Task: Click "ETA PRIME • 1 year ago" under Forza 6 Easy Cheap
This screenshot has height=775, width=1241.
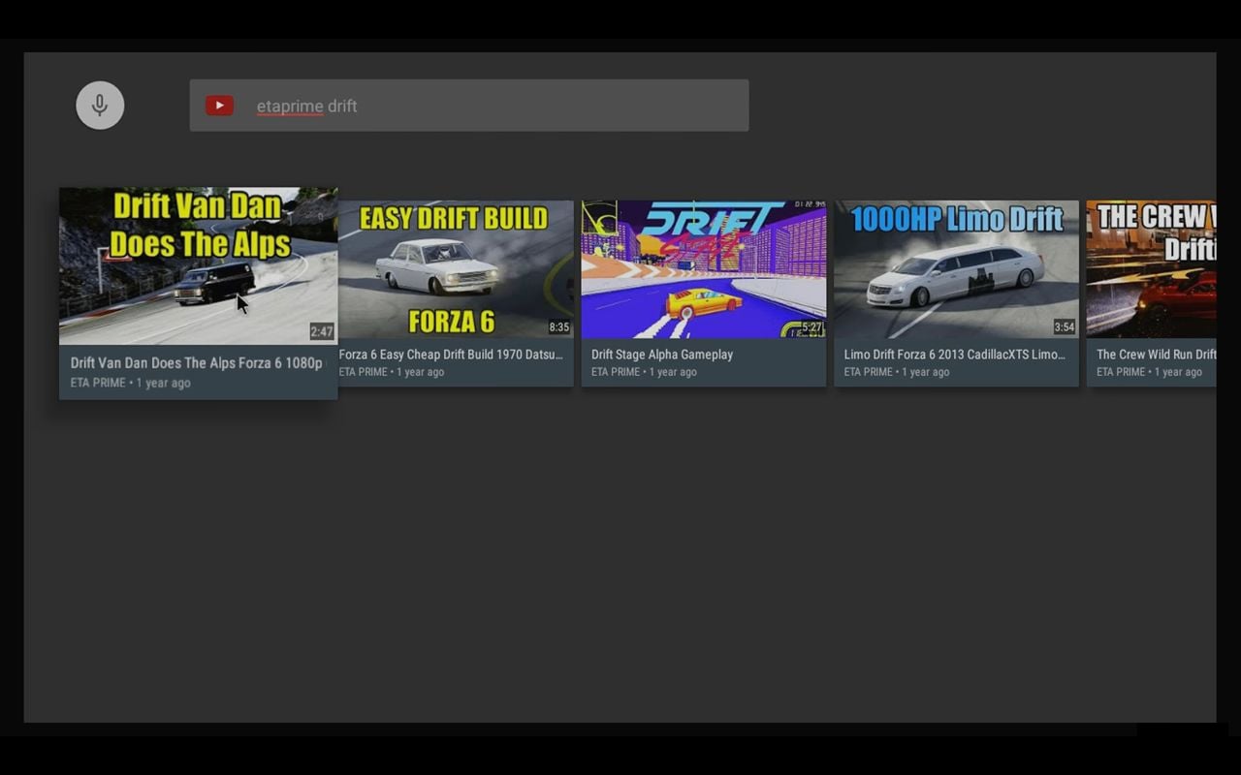Action: click(392, 372)
